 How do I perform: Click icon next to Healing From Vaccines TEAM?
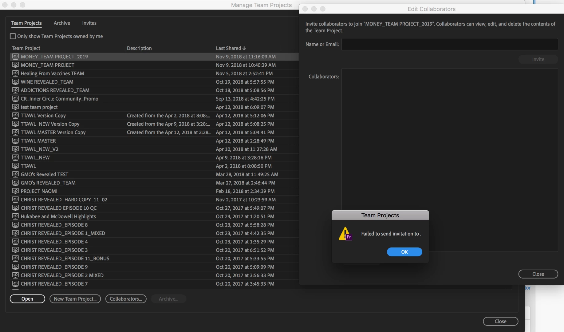(15, 73)
